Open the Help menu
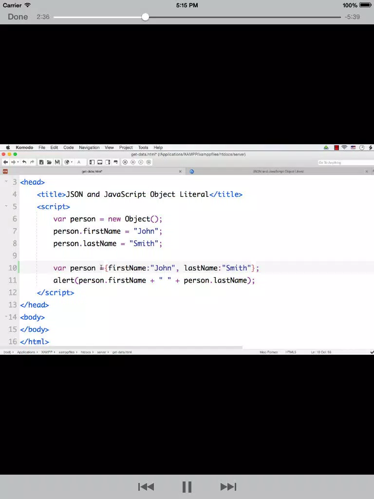Screen dimensions: 374x499 [158, 147]
